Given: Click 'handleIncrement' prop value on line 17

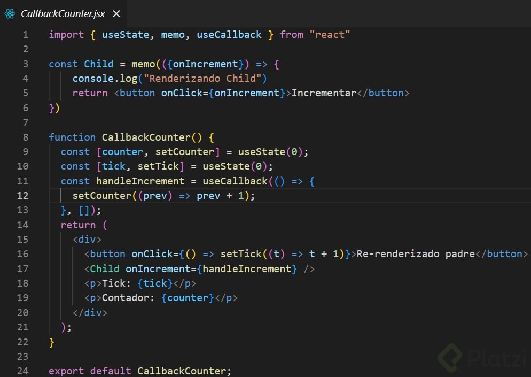Looking at the screenshot, I should point(247,269).
